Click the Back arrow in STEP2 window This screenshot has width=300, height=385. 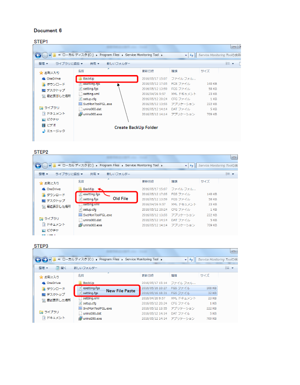point(38,166)
